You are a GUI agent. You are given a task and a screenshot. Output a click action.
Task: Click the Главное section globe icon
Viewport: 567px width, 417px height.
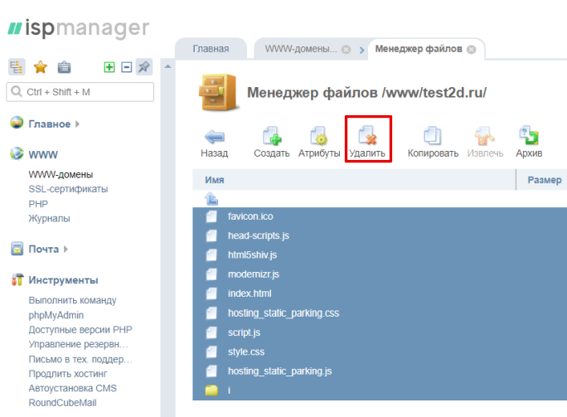click(17, 123)
